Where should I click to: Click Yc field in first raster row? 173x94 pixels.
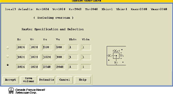pos(34,47)
